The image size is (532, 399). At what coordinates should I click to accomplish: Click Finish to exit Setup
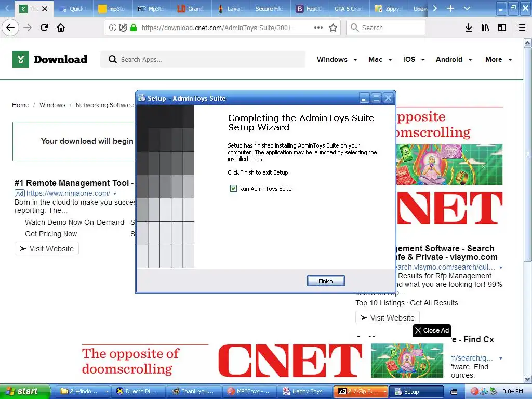pyautogui.click(x=326, y=281)
